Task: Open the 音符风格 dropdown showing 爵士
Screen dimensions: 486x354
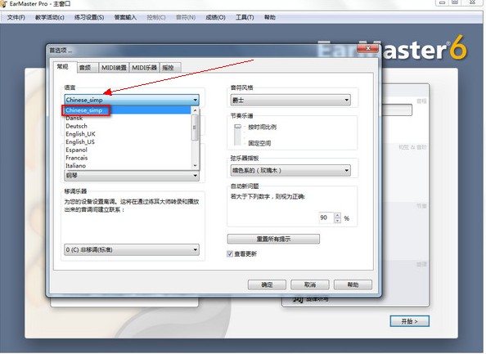Action: [x=290, y=100]
